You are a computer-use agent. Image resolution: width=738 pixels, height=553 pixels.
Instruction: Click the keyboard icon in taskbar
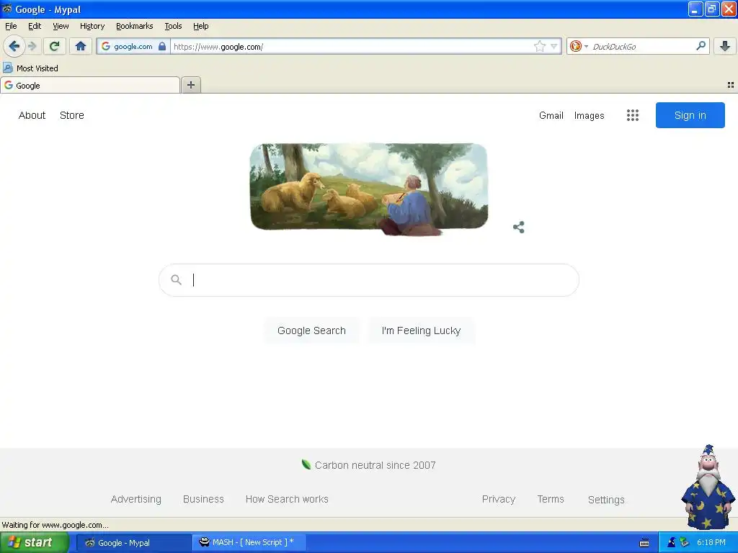tap(644, 543)
